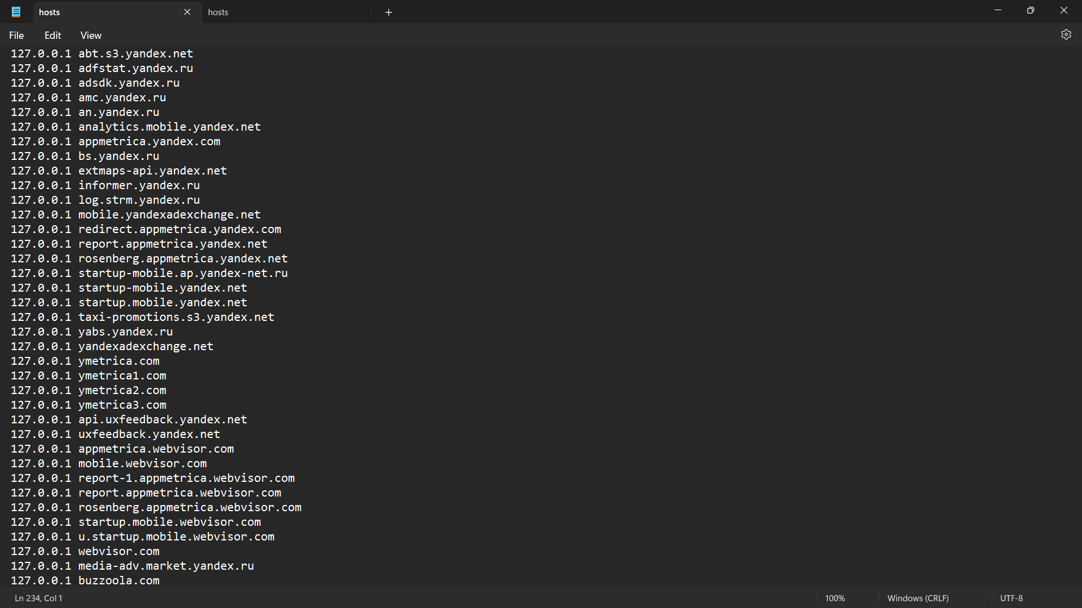The height and width of the screenshot is (608, 1082).
Task: Click rosenberg.appmetrica.webvisor.com entry
Action: tap(156, 507)
